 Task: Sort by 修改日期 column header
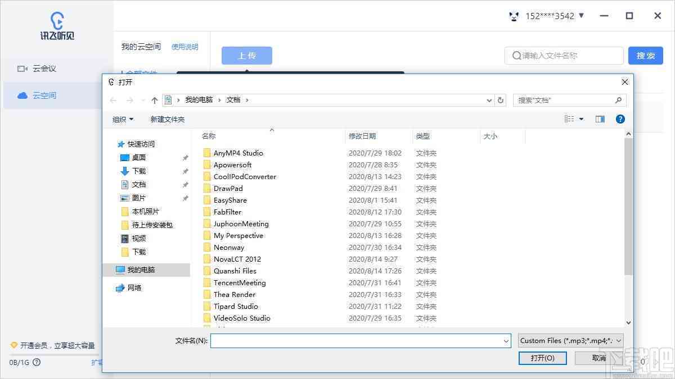tap(362, 136)
